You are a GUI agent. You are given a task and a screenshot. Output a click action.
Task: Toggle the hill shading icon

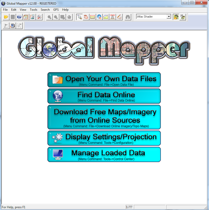(x=176, y=17)
